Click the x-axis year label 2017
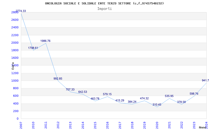Viewport: 209px width, 130px height. (120, 125)
